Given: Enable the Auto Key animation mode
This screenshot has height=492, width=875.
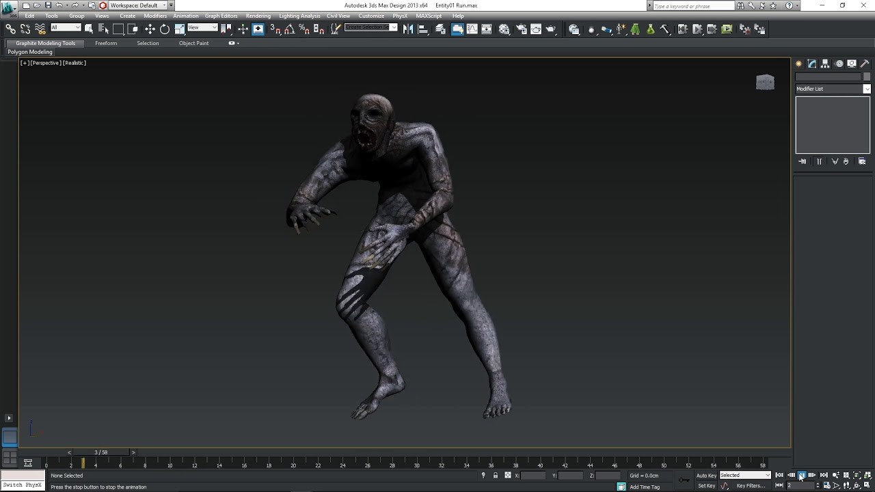Looking at the screenshot, I should tap(705, 475).
